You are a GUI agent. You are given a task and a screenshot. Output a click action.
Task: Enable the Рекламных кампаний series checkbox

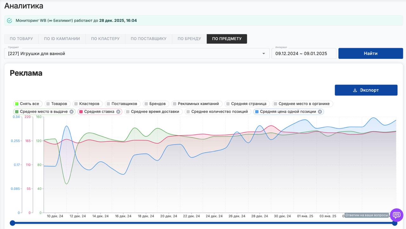point(175,104)
